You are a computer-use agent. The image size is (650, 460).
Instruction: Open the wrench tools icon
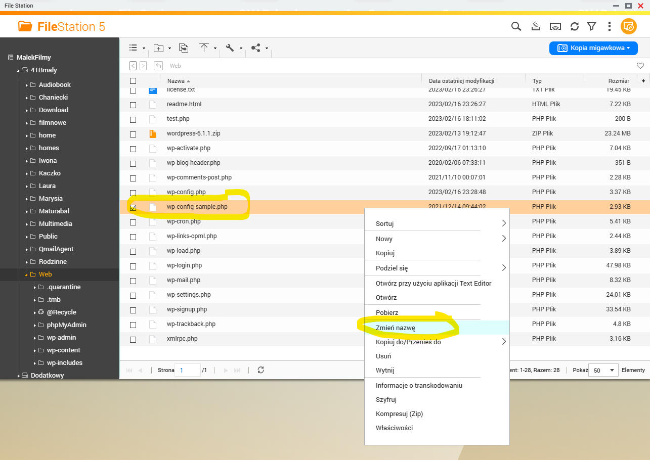coord(230,48)
